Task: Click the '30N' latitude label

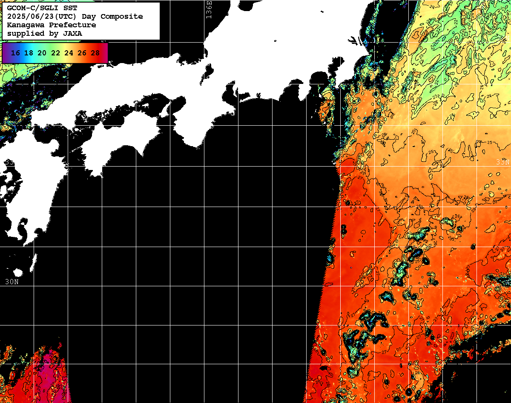Action: (11, 282)
